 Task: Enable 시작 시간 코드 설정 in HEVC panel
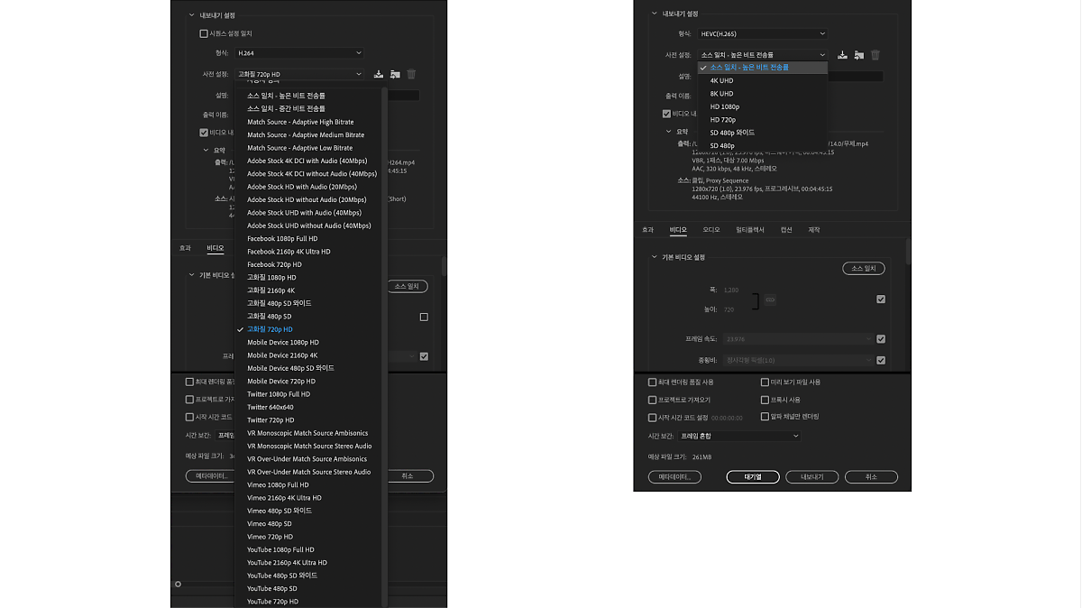coord(652,418)
